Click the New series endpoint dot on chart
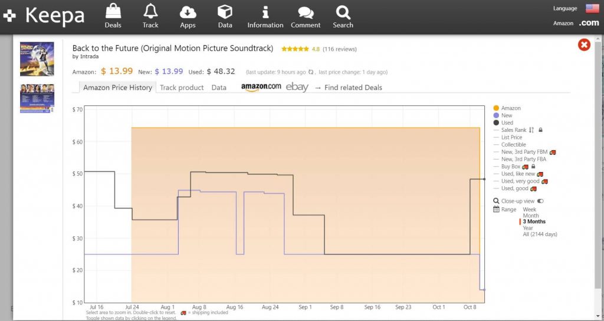Image resolution: width=604 pixels, height=321 pixels. (484, 290)
